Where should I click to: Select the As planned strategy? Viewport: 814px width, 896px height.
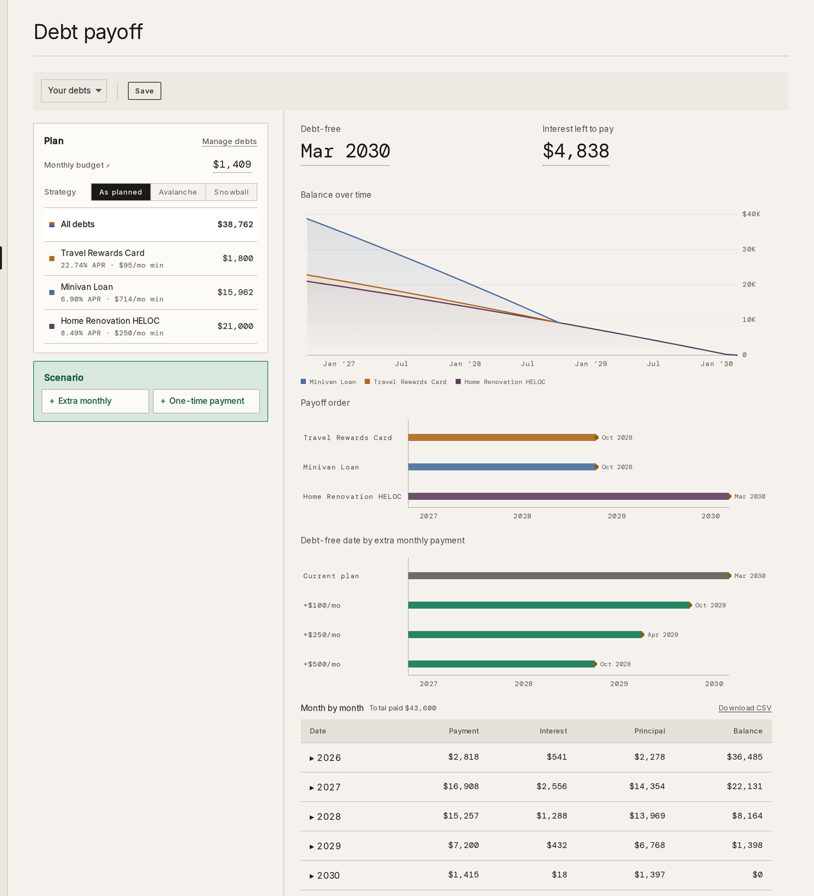click(x=121, y=192)
